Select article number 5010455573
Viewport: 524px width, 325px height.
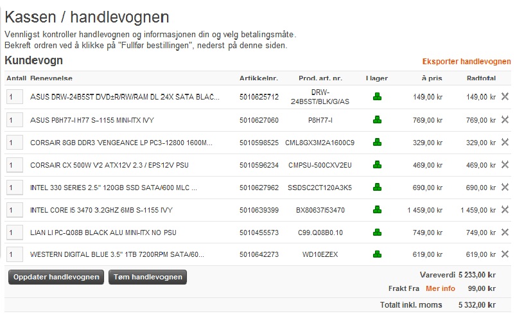click(x=259, y=233)
